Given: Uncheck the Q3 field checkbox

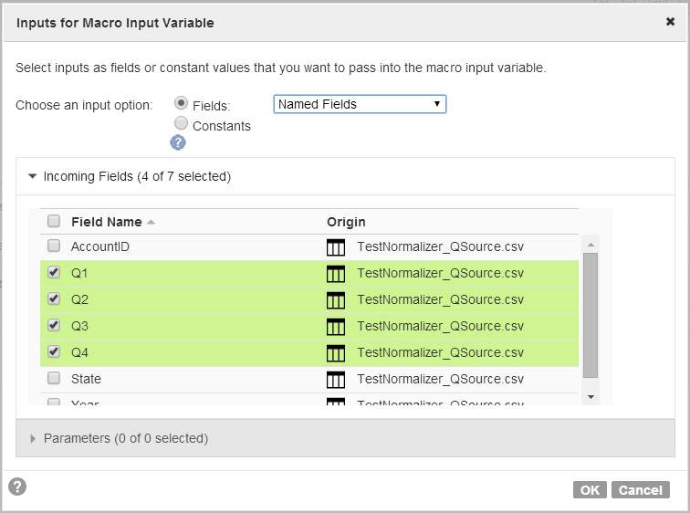Looking at the screenshot, I should 54,325.
